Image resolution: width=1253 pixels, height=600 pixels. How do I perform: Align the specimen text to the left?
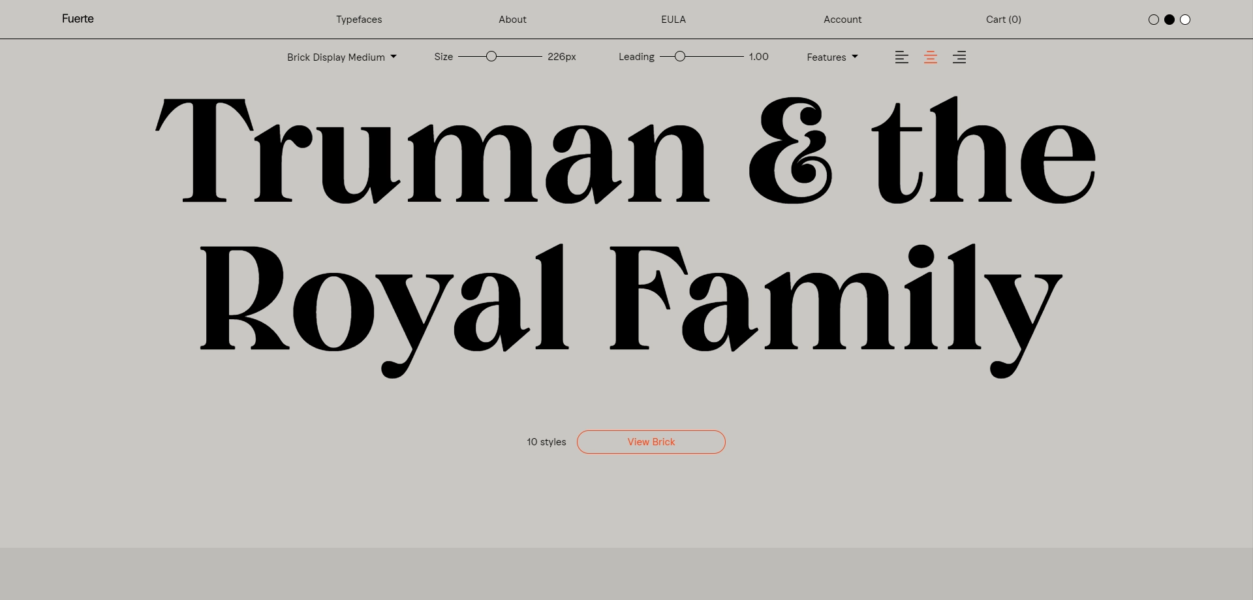point(901,57)
